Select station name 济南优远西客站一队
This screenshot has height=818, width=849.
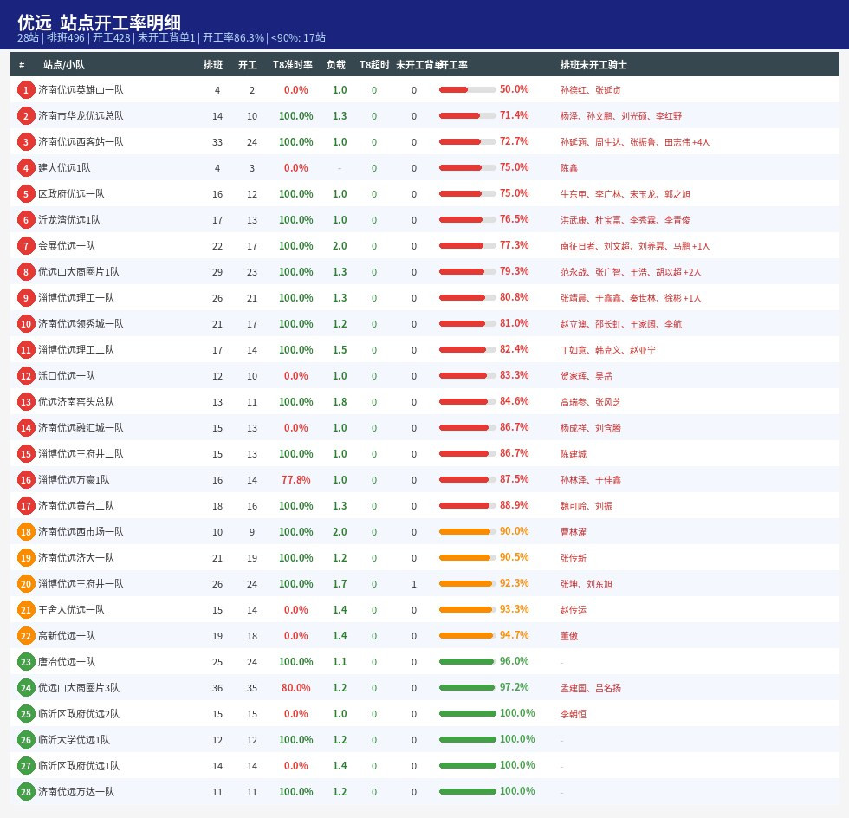(x=81, y=142)
